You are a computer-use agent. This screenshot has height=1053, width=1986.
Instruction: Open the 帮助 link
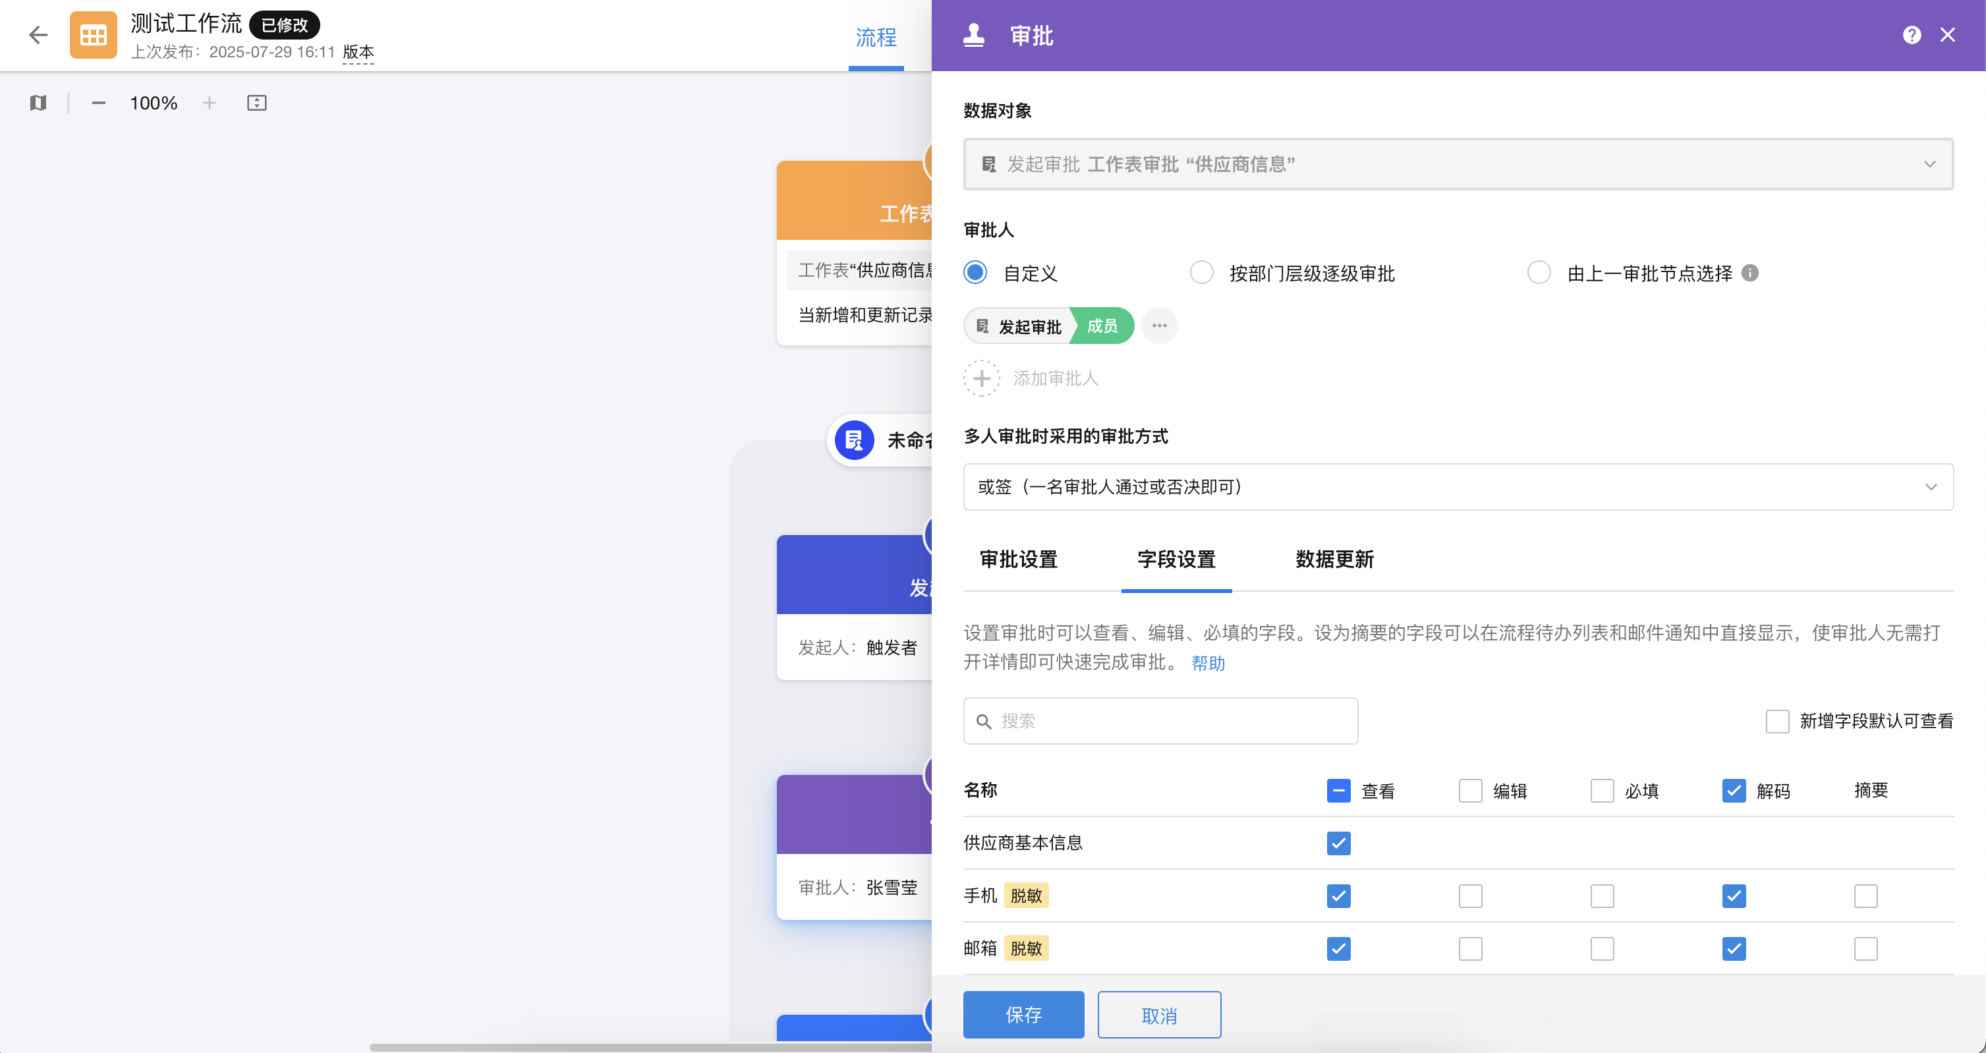[x=1208, y=664]
